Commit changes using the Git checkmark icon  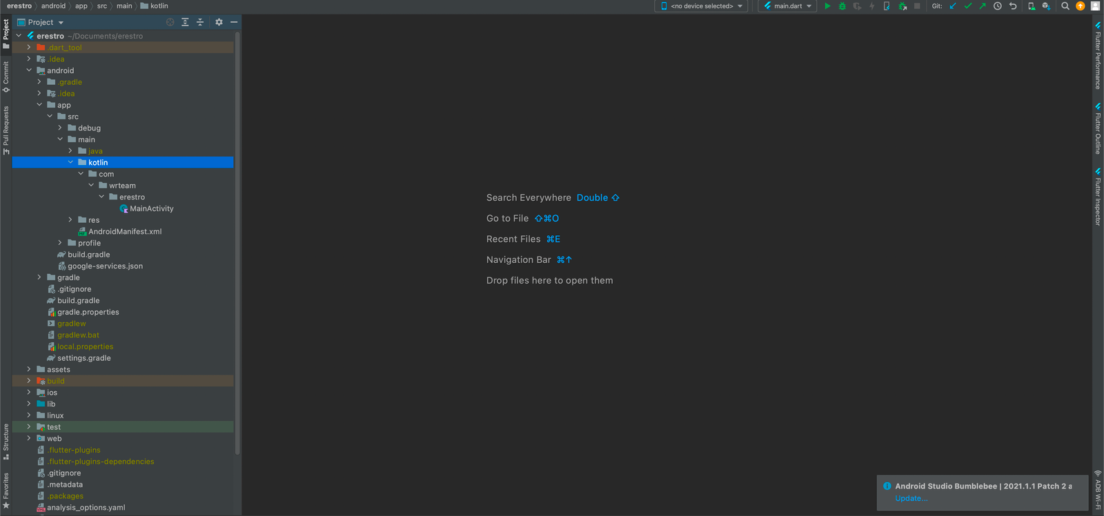pyautogui.click(x=967, y=6)
